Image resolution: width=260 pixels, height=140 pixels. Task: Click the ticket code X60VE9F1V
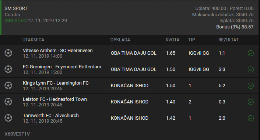pyautogui.click(x=17, y=134)
